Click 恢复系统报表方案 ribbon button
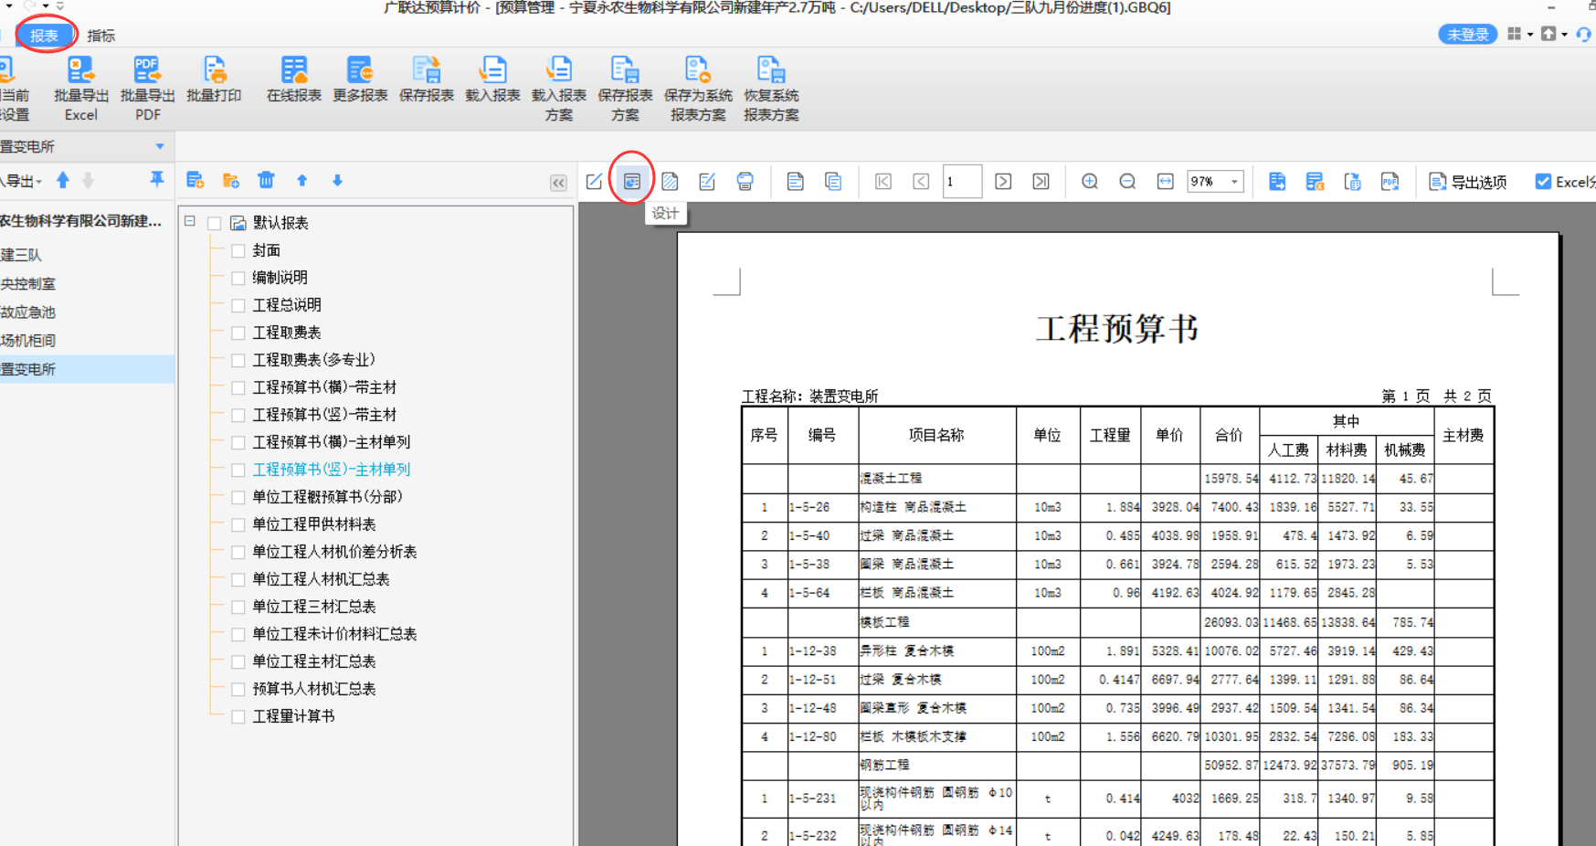1596x846 pixels. click(x=771, y=89)
